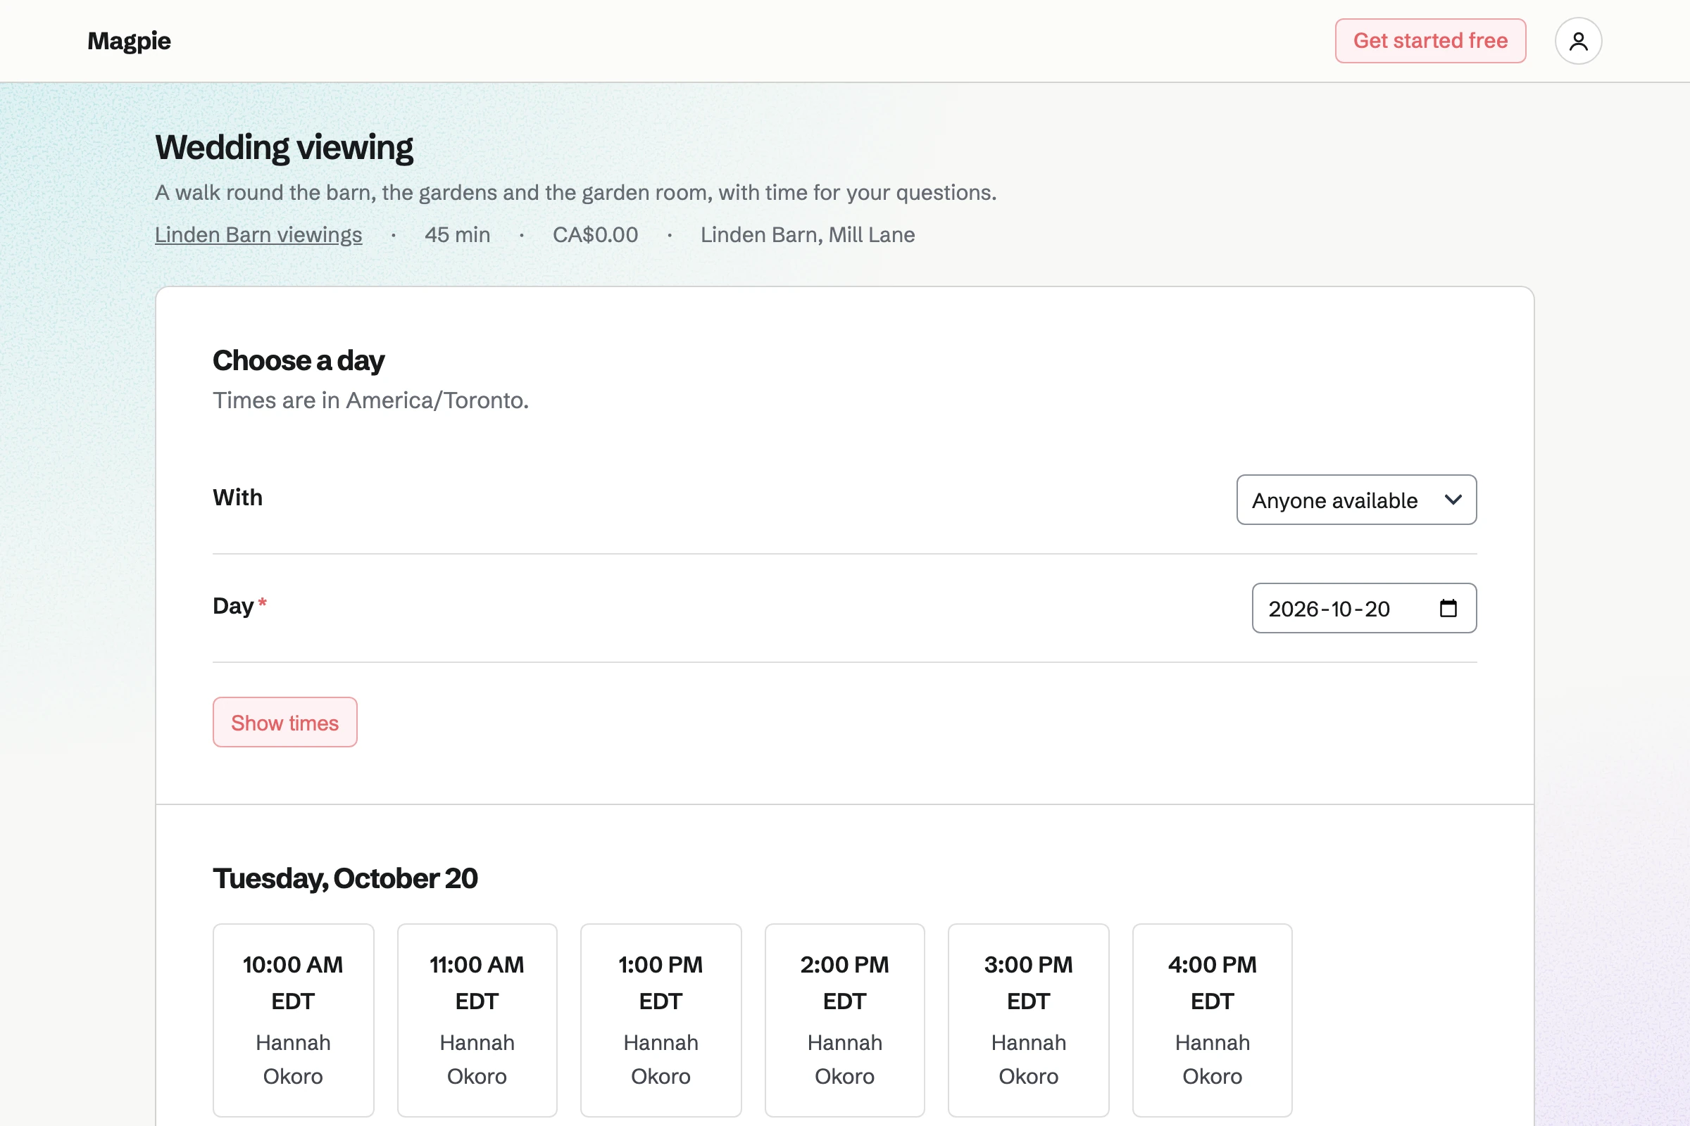Select the 10:00 AM EDT time slot
The width and height of the screenshot is (1690, 1126).
[x=293, y=1020]
